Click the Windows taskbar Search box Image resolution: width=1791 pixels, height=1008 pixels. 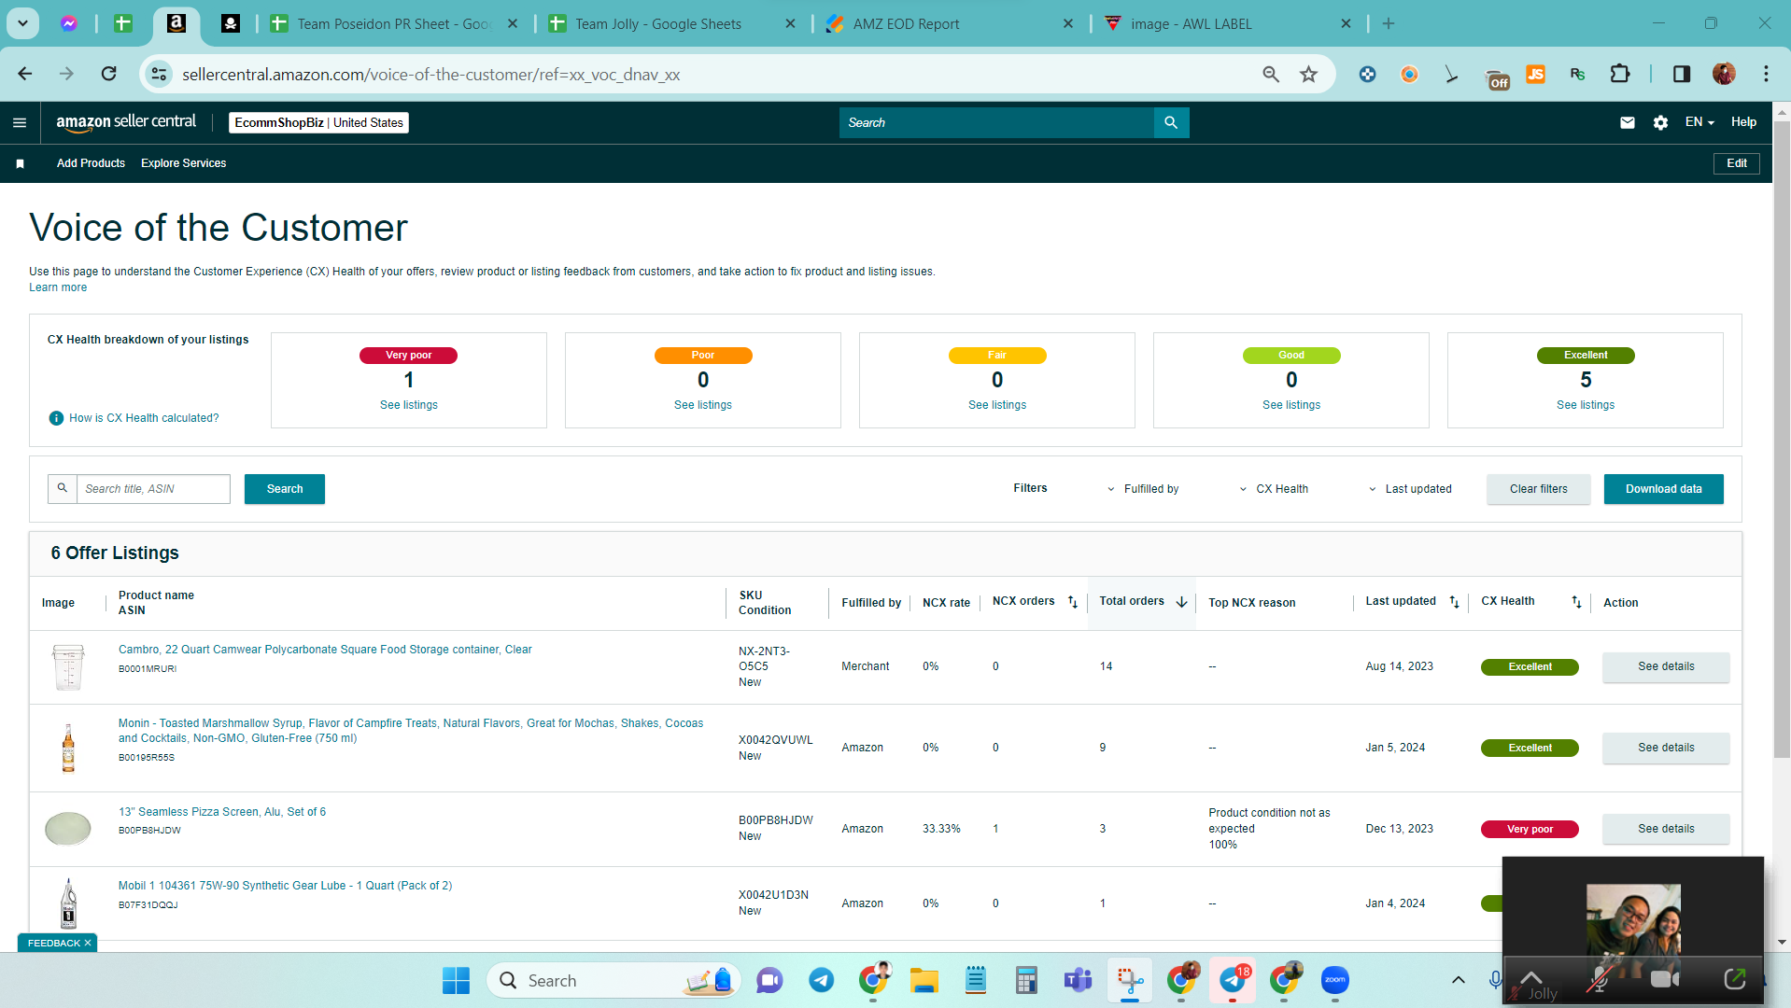613,981
